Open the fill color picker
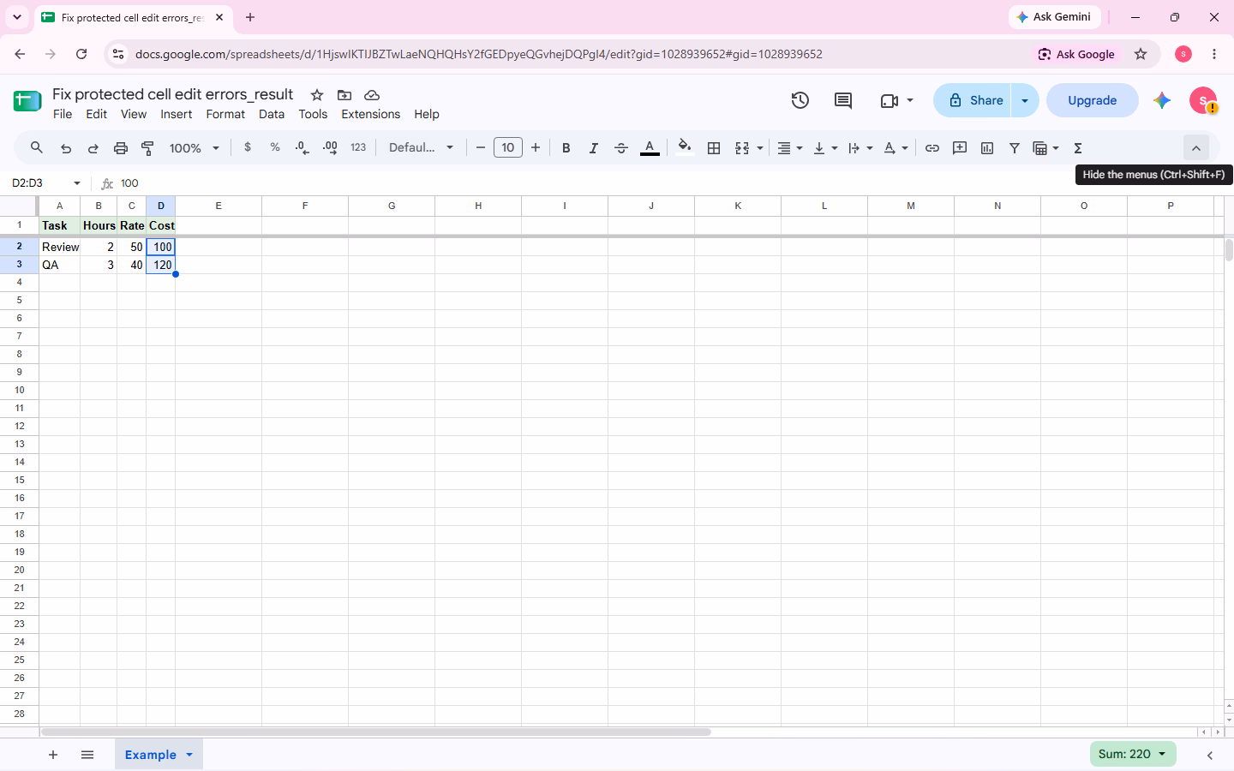 point(684,147)
